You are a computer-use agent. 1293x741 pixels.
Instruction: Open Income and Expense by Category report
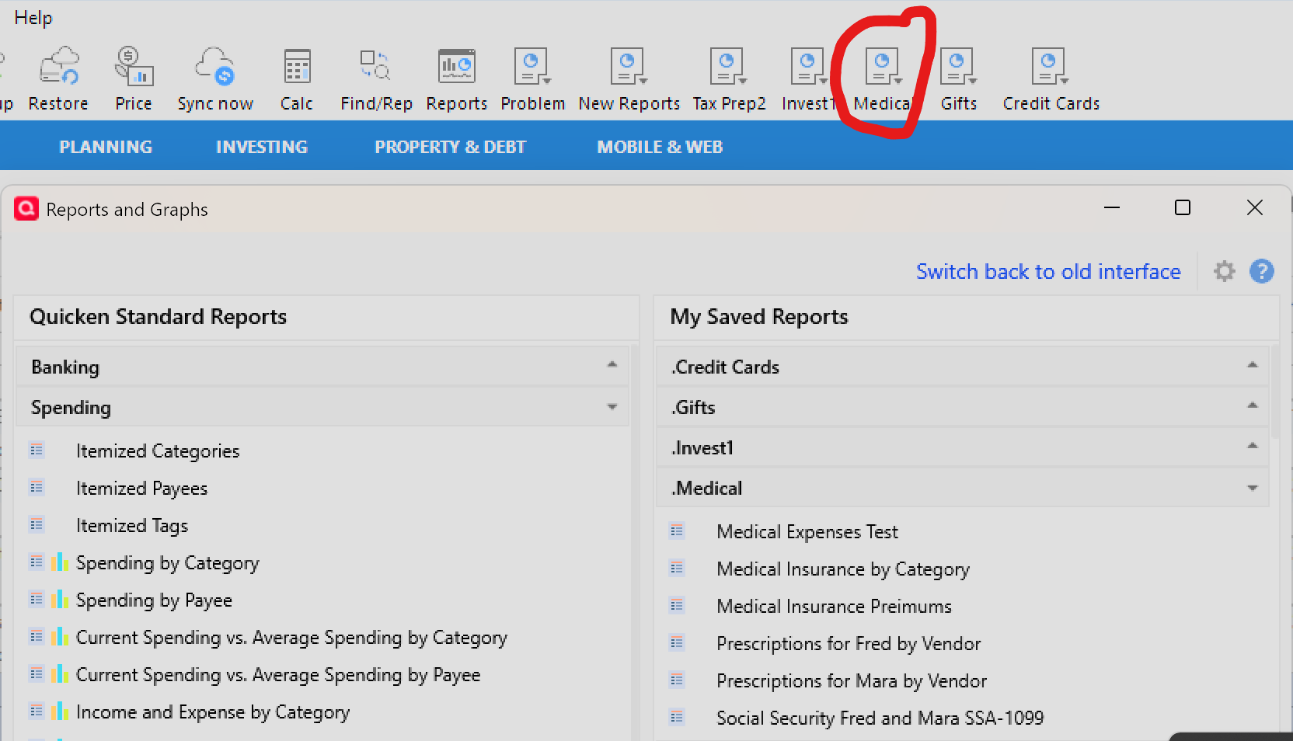coord(213,712)
